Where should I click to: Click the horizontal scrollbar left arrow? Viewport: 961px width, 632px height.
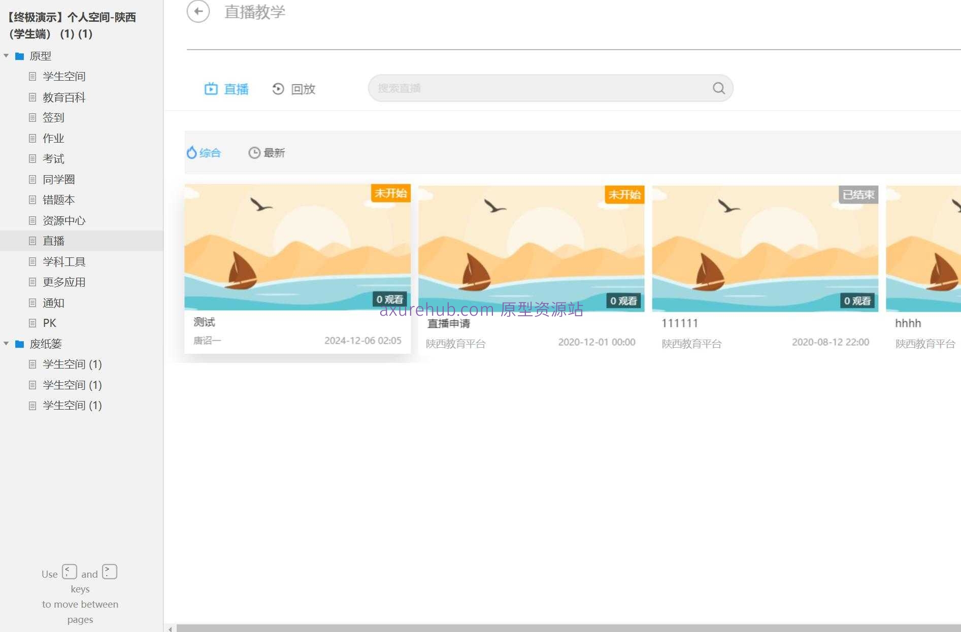tap(170, 628)
